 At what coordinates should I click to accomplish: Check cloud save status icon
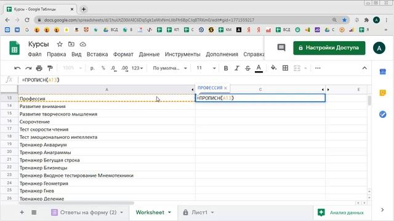point(82,44)
